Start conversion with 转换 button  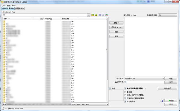tap(171, 101)
